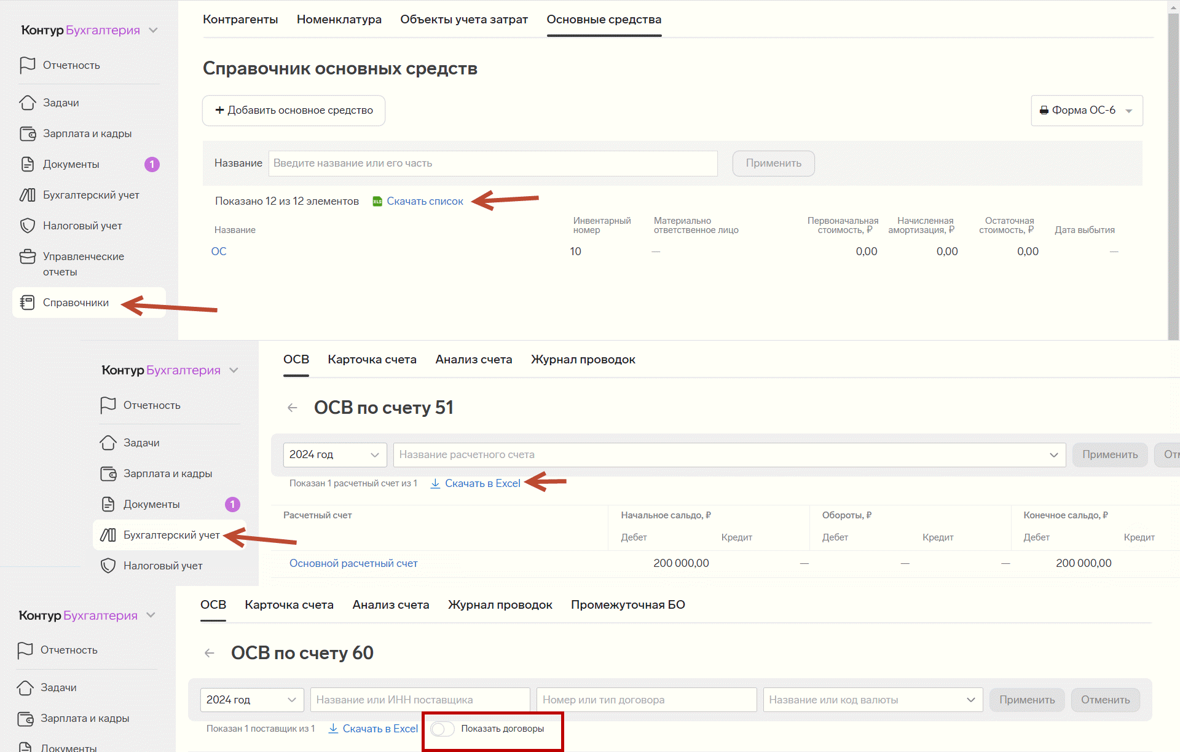The image size is (1180, 752).
Task: Click the download icon in account 60 panel
Action: 333,729
